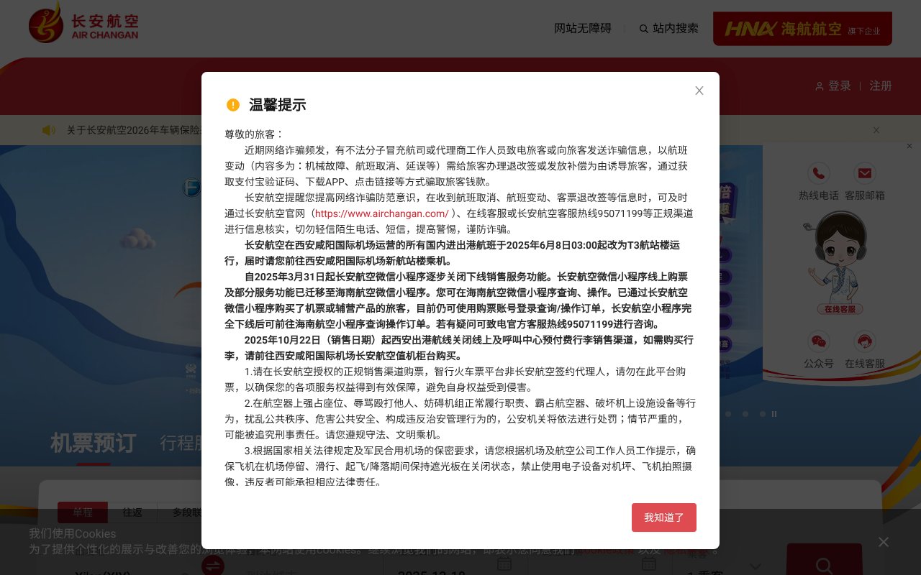This screenshot has width=921, height=575.
Task: Select the 单程 one-way trip option
Action: [83, 512]
